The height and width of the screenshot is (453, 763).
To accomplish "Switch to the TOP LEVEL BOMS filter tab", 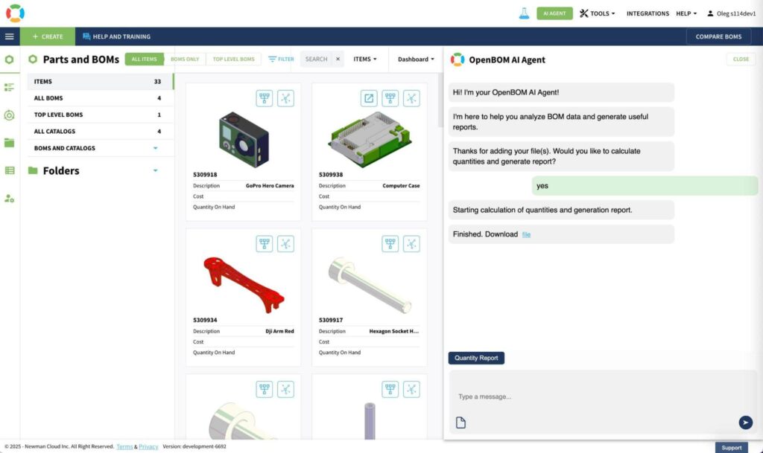I will (x=233, y=60).
